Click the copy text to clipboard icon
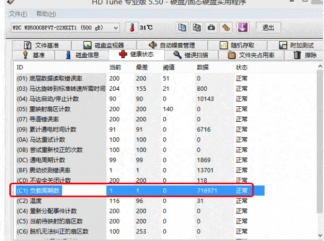 [x=182, y=27]
